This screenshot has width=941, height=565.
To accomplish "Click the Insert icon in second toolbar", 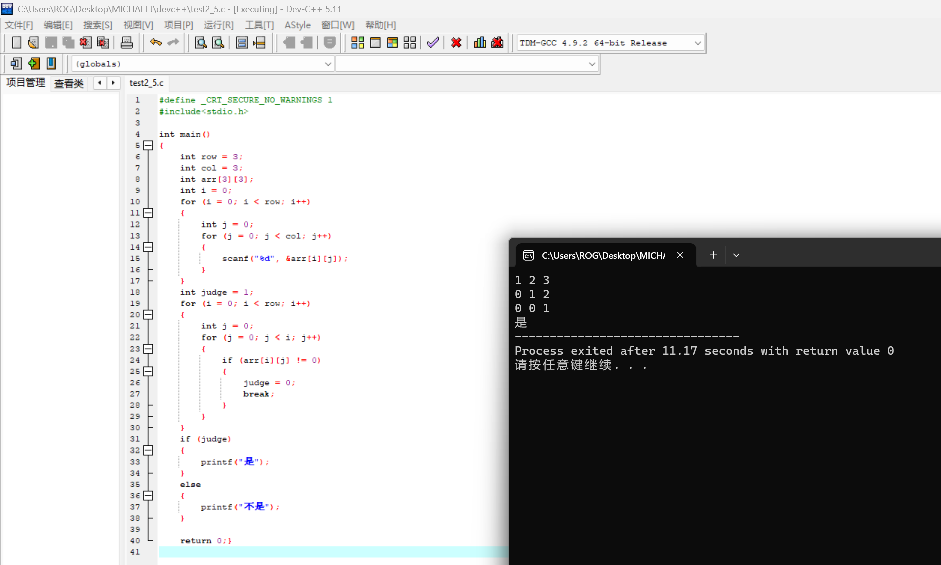I will click(x=16, y=64).
